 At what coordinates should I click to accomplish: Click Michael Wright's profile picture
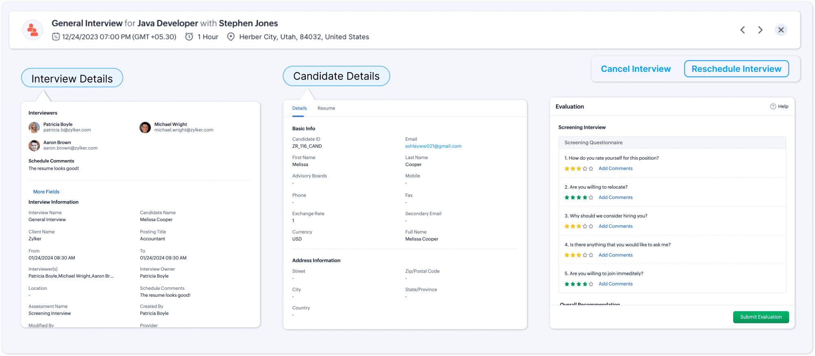click(145, 128)
